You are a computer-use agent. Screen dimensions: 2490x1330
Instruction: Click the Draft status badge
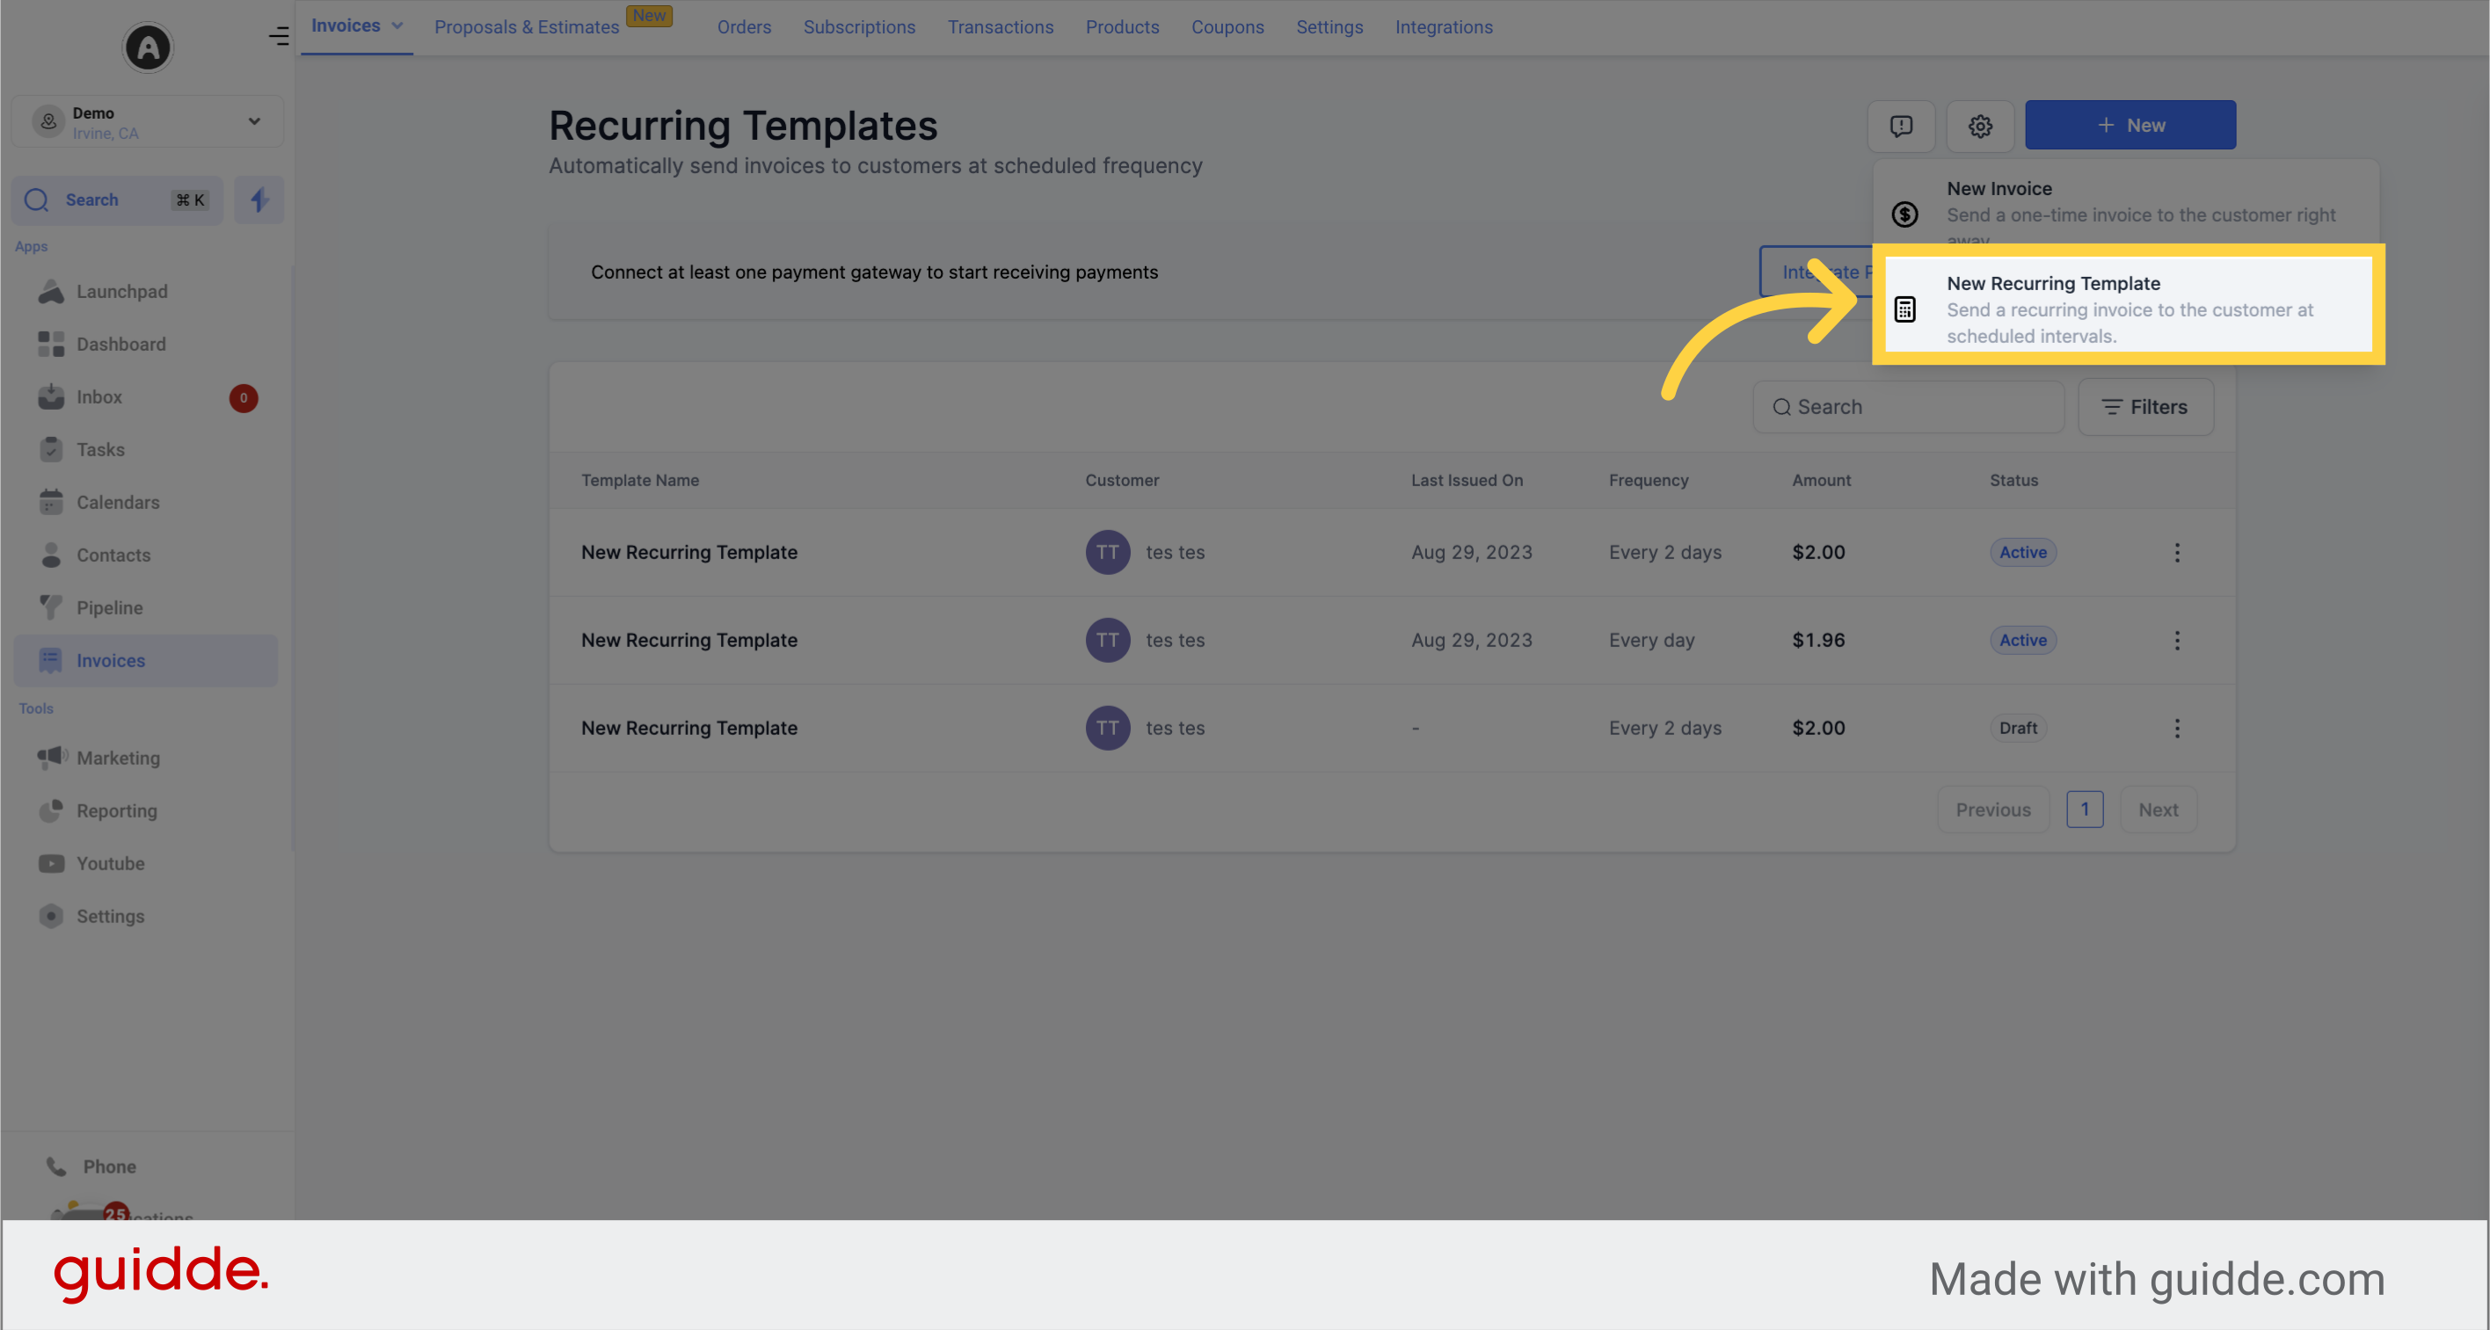coord(2017,728)
